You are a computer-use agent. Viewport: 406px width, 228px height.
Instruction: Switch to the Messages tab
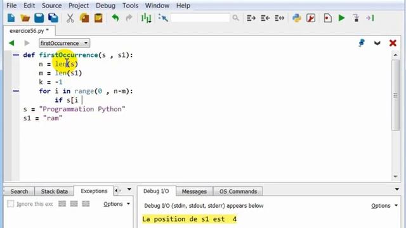194,191
